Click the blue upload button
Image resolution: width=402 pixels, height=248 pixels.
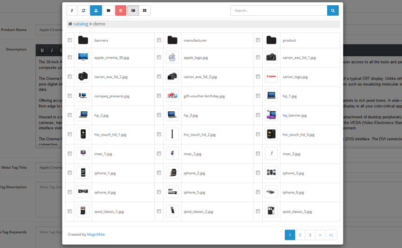pos(96,10)
